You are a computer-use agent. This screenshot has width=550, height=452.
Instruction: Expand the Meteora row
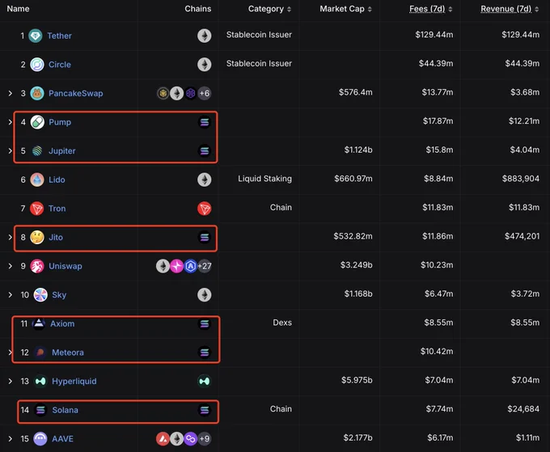coord(11,352)
